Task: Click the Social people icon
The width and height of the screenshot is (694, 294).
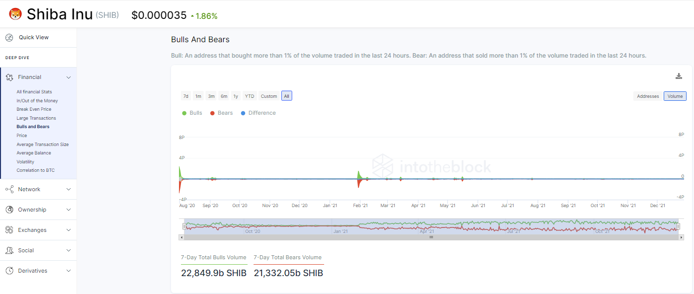Action: pos(9,250)
